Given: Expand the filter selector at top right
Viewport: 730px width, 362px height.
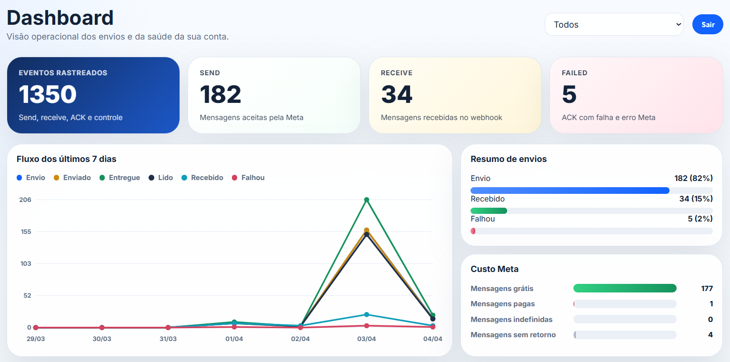Looking at the screenshot, I should (x=614, y=24).
